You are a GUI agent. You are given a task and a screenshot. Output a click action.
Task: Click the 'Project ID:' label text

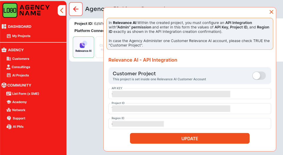[84, 23]
